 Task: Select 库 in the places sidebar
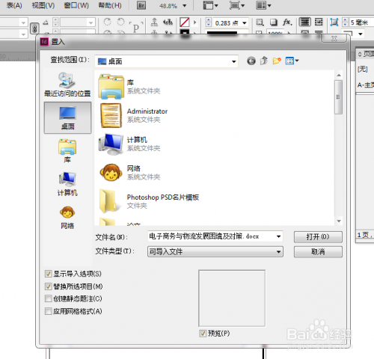click(x=67, y=151)
